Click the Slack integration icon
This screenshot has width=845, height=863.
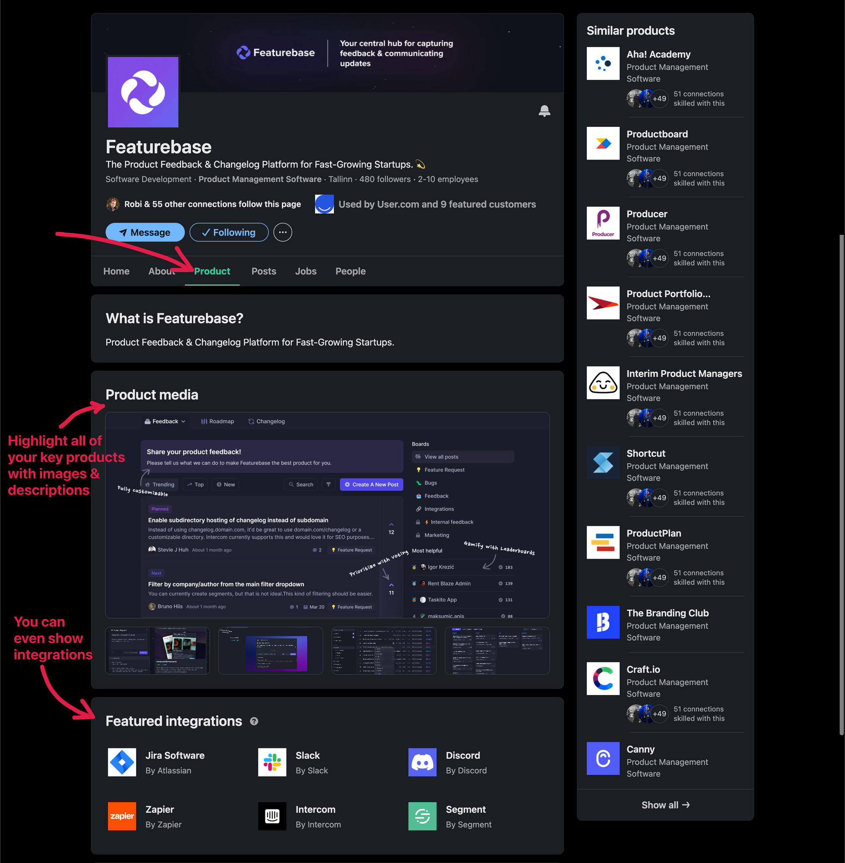coord(272,762)
